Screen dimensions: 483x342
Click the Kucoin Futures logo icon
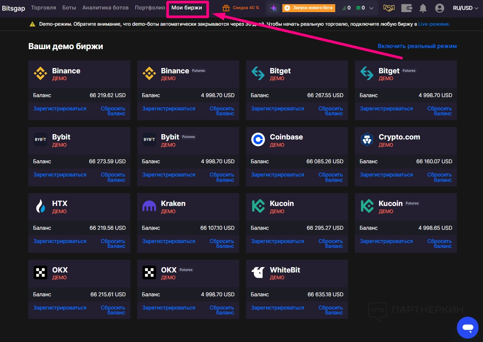[x=367, y=206]
